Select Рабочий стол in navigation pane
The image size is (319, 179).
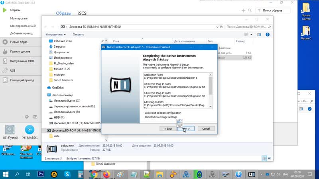click(x=63, y=41)
